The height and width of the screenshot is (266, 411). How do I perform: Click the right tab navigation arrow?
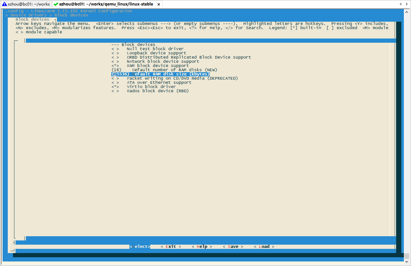click(x=407, y=4)
